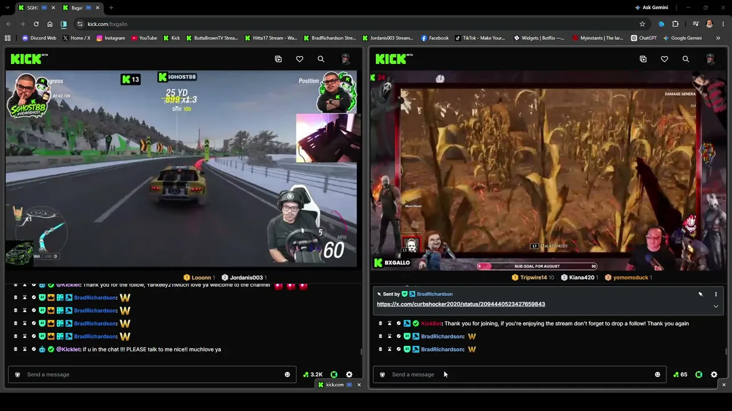
Task: Collapse pinned message chevron in right chat
Action: (x=715, y=307)
